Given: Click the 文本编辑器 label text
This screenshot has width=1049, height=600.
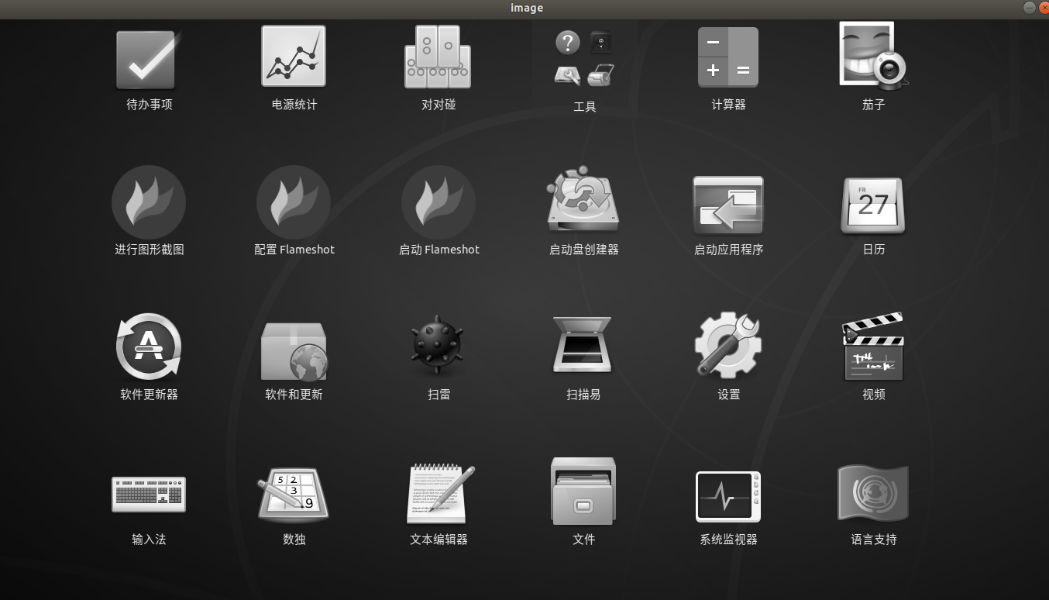Looking at the screenshot, I should pyautogui.click(x=439, y=540).
